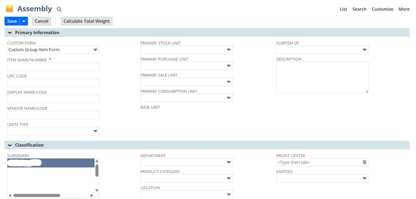Click the search magnifier beside Assembly title
Screen dimensions: 416x199
pyautogui.click(x=58, y=9)
